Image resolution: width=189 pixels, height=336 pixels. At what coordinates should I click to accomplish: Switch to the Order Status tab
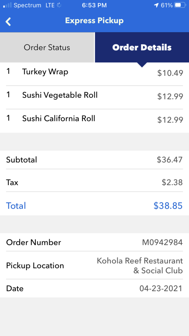tap(47, 47)
